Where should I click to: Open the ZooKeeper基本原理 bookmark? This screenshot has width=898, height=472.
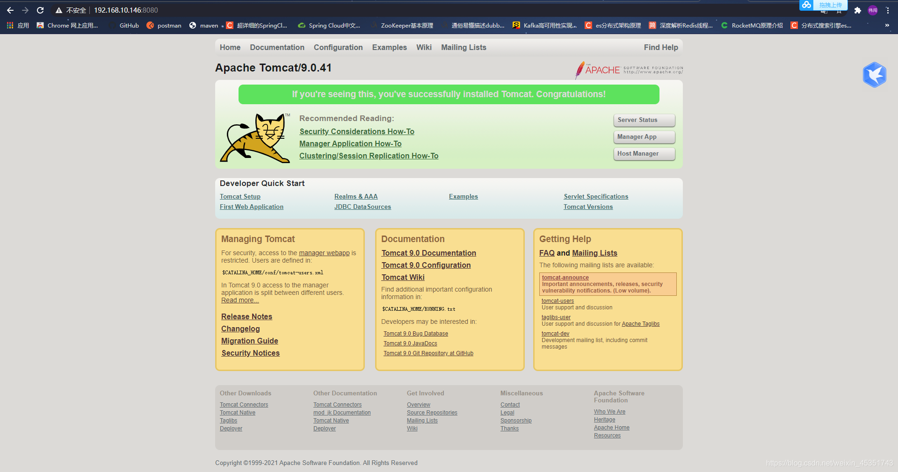(x=402, y=25)
